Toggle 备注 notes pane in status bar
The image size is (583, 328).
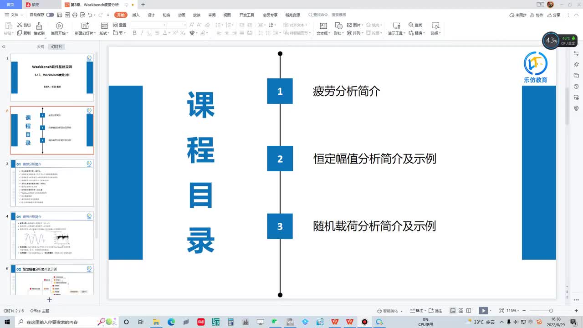417,311
